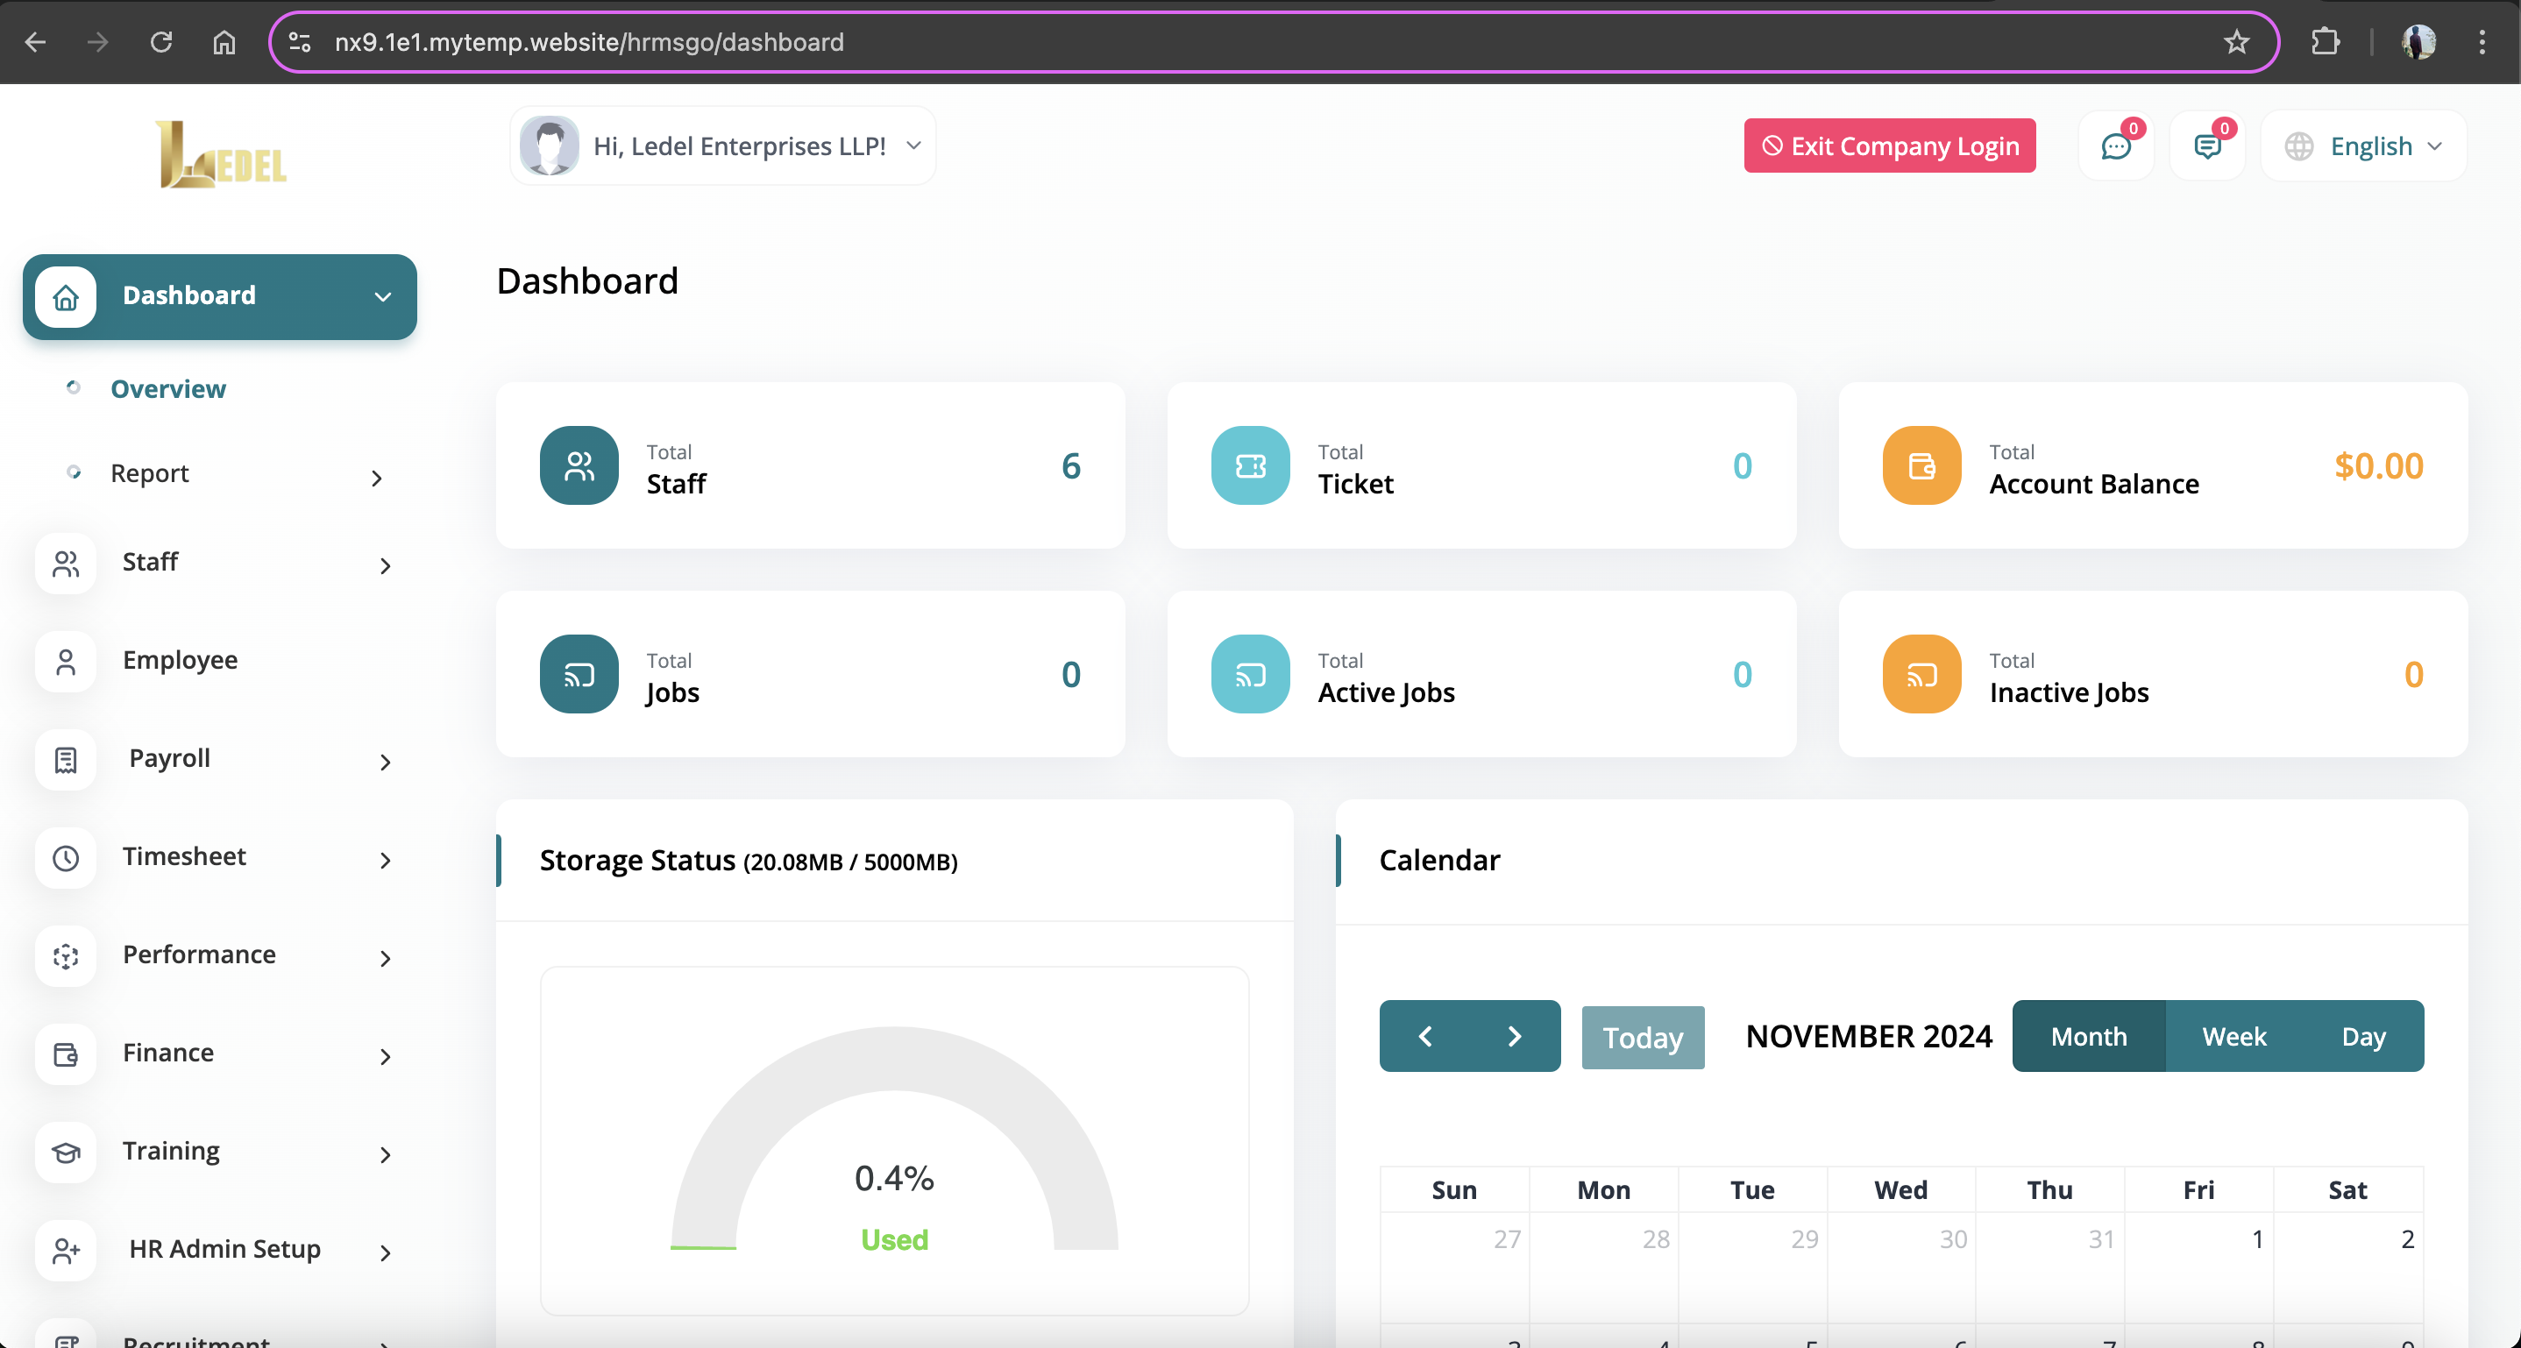Click the Ledel logo
The width and height of the screenshot is (2521, 1348).
[x=221, y=154]
